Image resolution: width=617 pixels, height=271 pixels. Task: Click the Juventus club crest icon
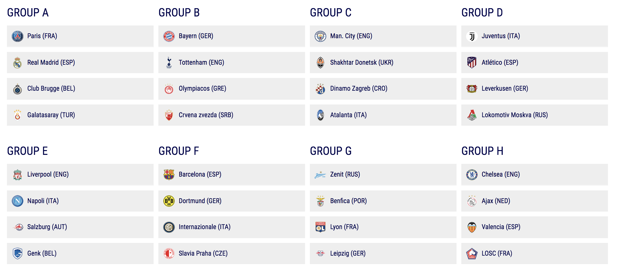[x=472, y=36]
